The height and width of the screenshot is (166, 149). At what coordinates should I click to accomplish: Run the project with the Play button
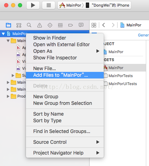click(x=33, y=5)
